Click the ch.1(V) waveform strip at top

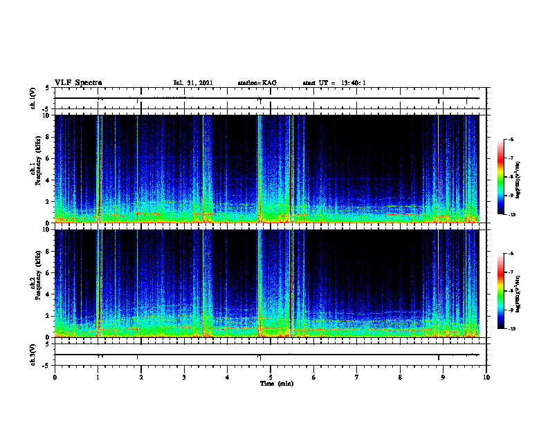point(270,98)
